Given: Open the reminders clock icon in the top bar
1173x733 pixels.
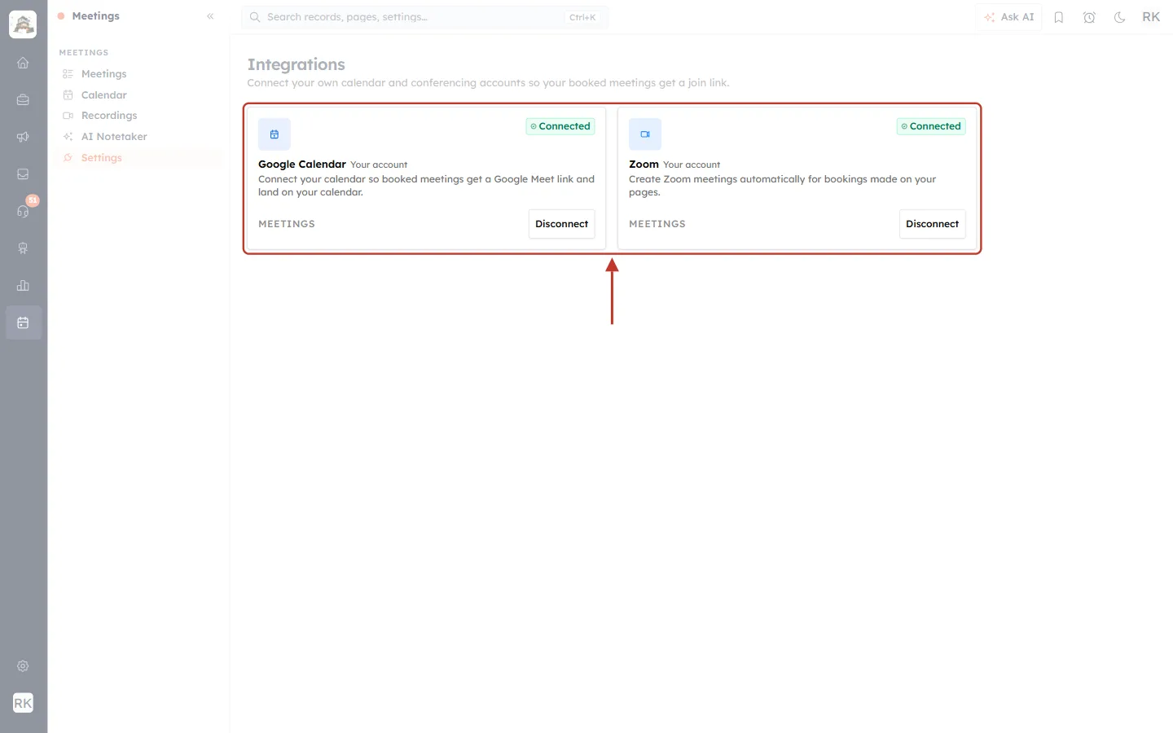Looking at the screenshot, I should point(1089,17).
